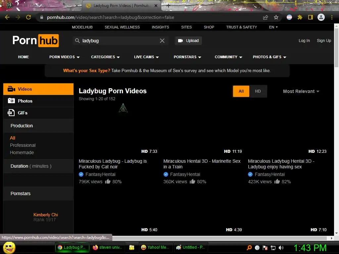Expand the Porn Videos nav dropdown

(x=65, y=57)
